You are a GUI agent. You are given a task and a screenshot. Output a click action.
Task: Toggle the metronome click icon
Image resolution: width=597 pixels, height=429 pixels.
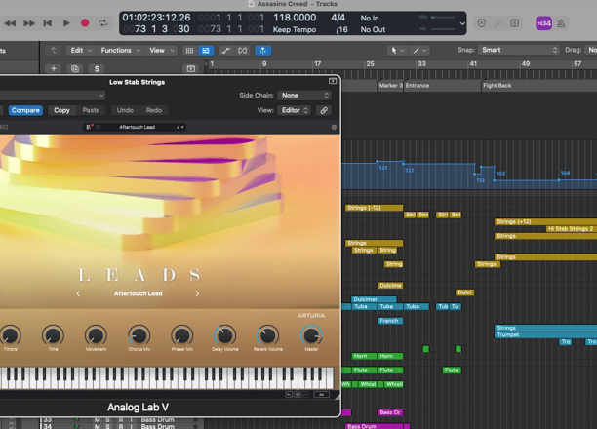[561, 23]
